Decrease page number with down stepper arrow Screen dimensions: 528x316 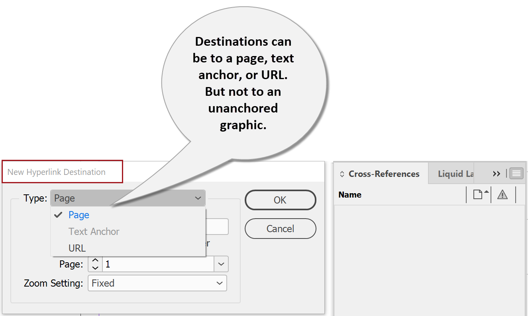pos(95,268)
